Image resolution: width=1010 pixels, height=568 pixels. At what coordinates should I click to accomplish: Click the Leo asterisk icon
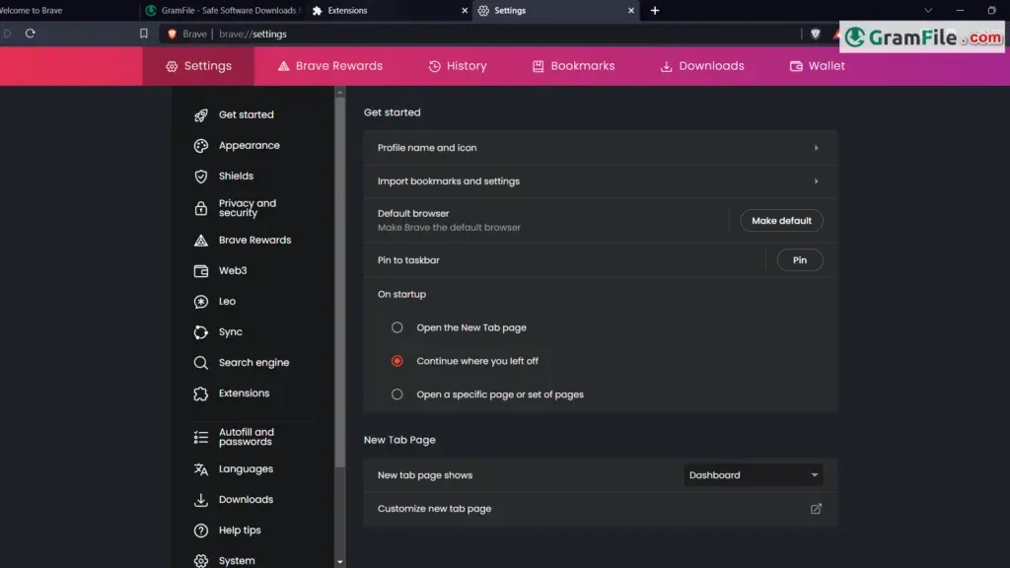201,302
